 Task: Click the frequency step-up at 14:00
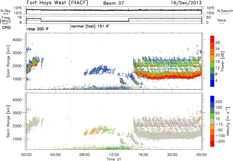129,20
